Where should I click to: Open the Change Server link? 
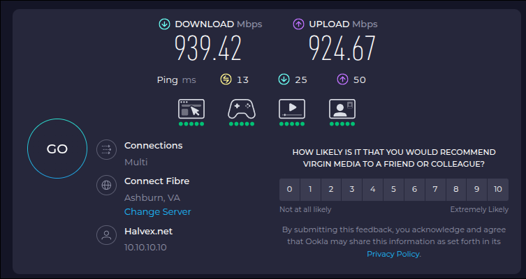[x=157, y=211]
